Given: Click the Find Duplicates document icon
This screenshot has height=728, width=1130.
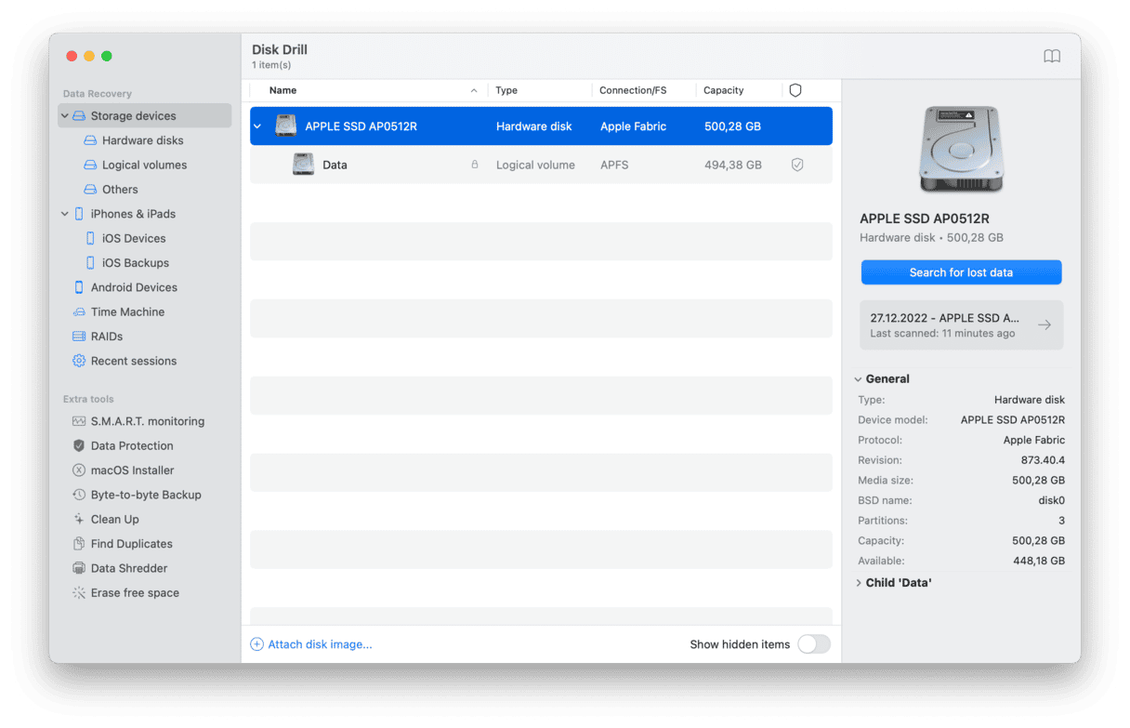Looking at the screenshot, I should [79, 544].
